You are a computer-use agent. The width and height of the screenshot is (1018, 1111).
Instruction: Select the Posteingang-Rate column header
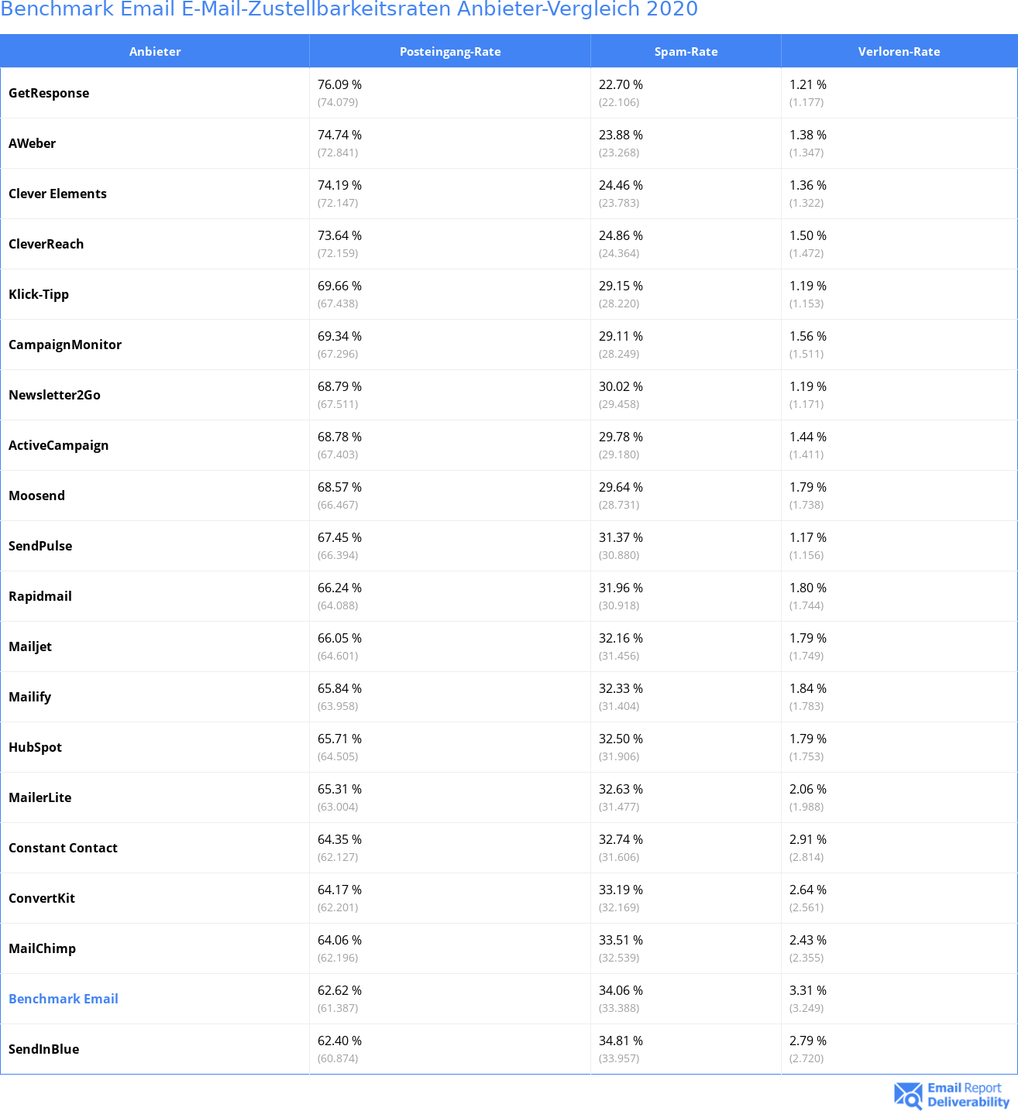coord(450,52)
